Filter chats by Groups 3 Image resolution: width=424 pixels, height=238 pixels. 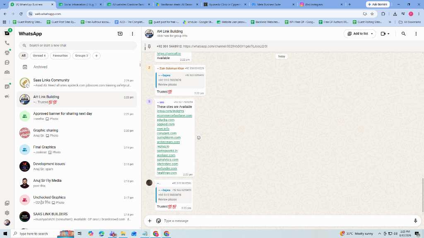tap(82, 56)
